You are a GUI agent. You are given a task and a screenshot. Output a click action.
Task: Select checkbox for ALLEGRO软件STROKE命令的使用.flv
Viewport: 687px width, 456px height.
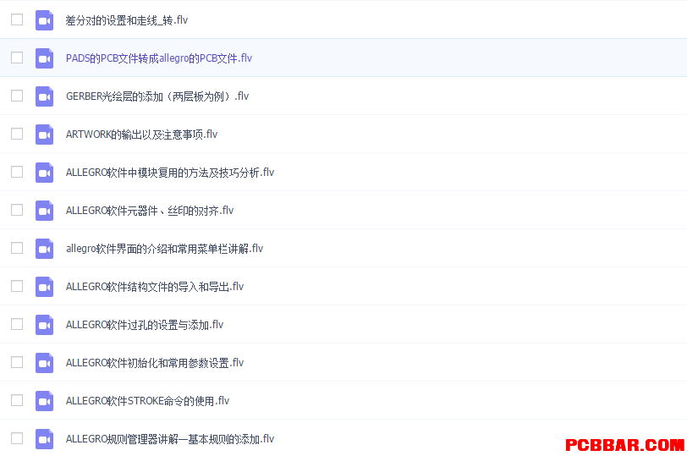point(17,400)
